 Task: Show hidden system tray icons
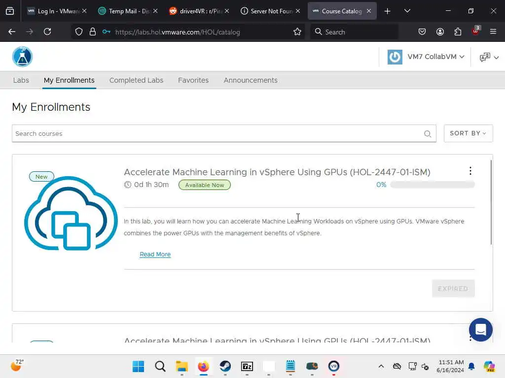(381, 366)
